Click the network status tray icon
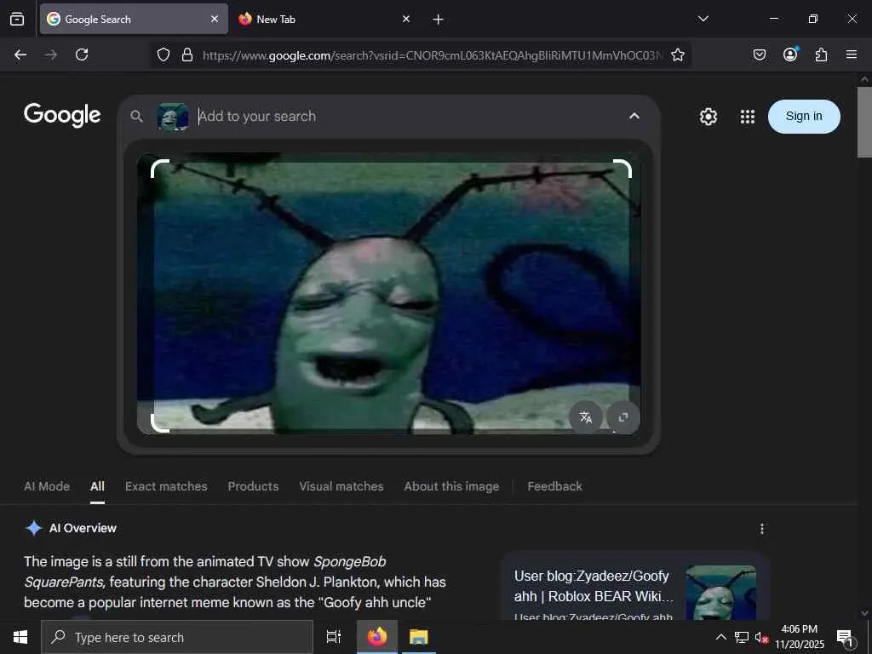Screen dimensions: 872x654 [x=741, y=637]
